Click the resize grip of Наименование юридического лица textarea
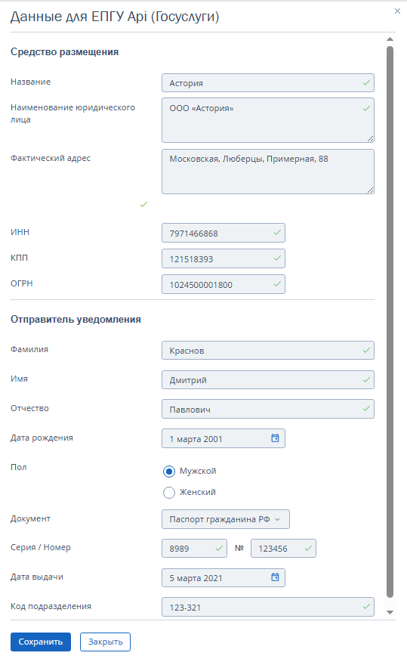This screenshot has width=407, height=662. [x=370, y=138]
